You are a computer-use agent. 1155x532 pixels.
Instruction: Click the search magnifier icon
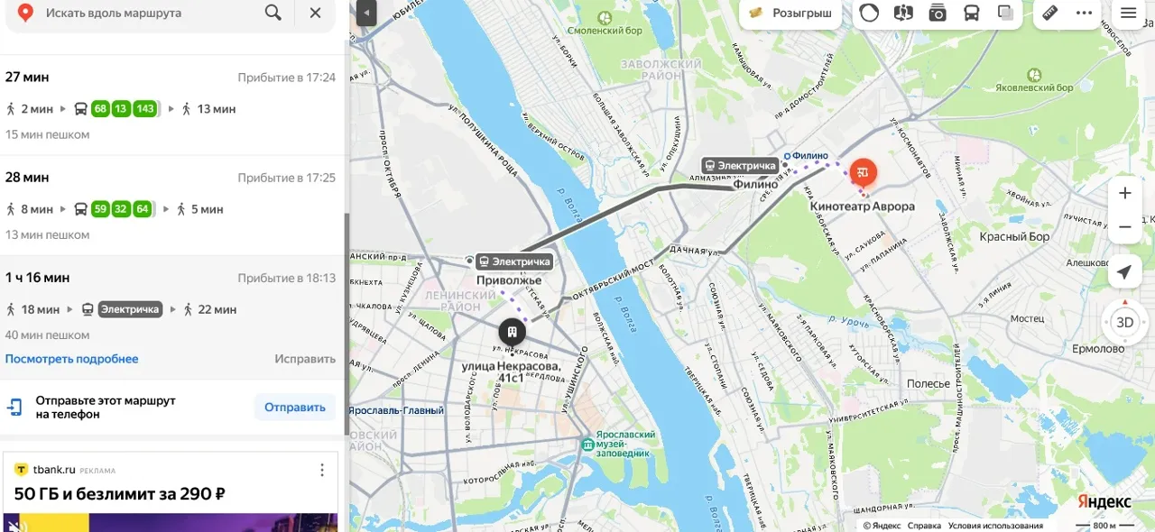pos(273,13)
